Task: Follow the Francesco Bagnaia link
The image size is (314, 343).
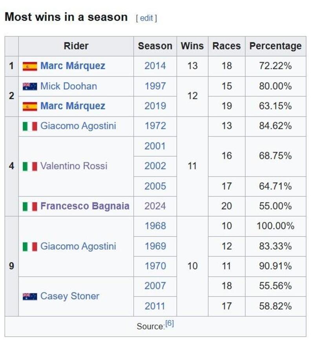Action: tap(85, 206)
